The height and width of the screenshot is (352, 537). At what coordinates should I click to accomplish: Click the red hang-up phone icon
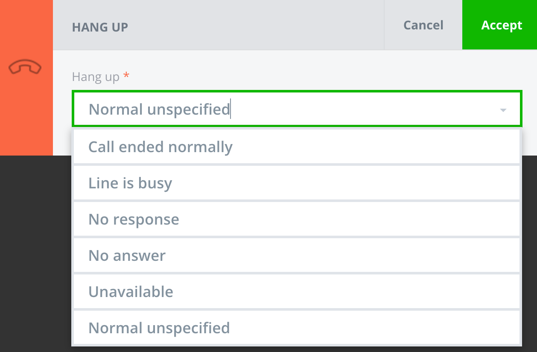25,67
